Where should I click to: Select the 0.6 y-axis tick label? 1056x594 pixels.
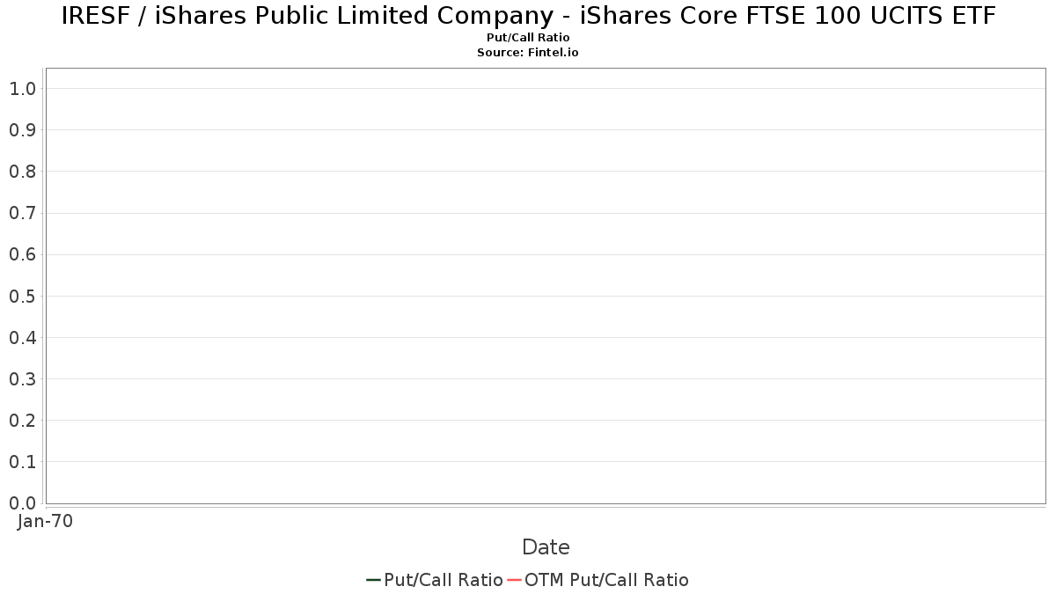coord(22,255)
